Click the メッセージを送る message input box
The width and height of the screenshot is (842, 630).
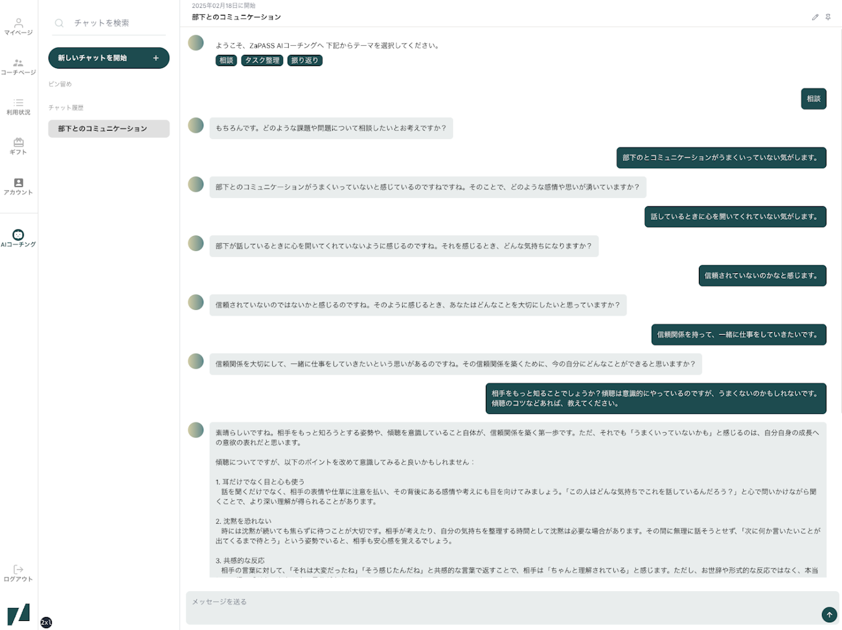coord(512,608)
